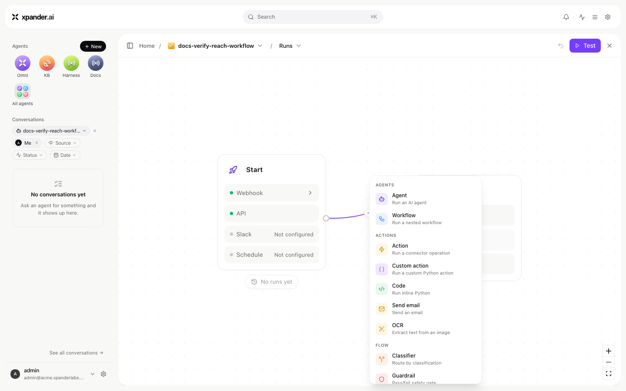
Task: Click the No runs yet pill
Action: click(272, 282)
